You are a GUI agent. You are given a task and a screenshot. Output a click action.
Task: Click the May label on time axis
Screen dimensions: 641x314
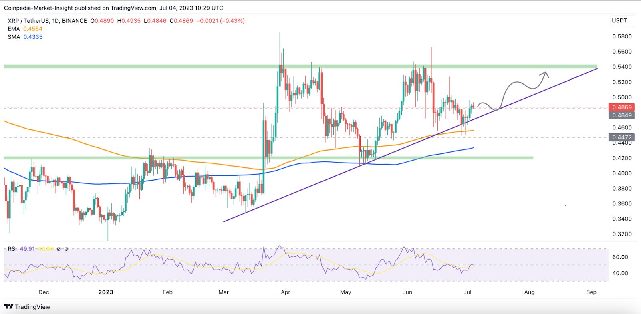click(345, 292)
